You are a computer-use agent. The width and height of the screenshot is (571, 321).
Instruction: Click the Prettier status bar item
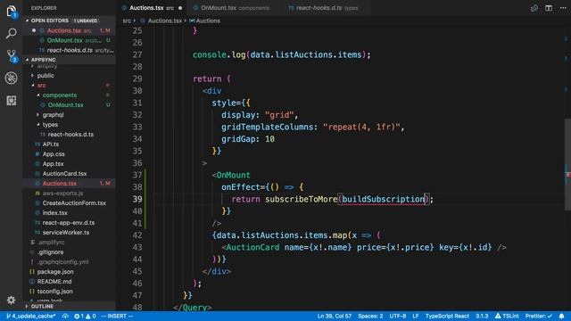click(x=539, y=316)
